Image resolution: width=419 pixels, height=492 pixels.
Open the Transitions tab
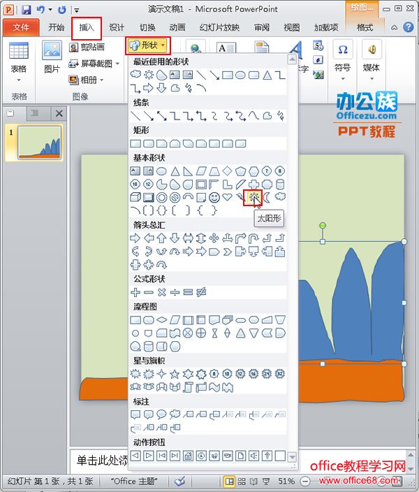(x=147, y=28)
